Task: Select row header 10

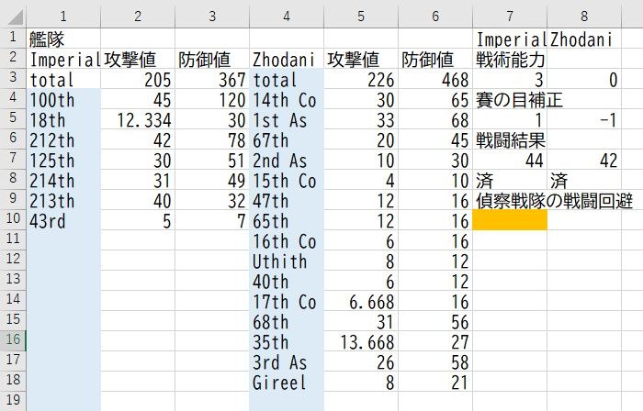Action: (x=13, y=218)
